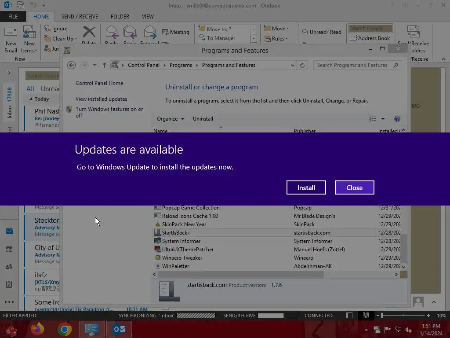This screenshot has height=338, width=450.
Task: Click the New Email icon
Action: (x=11, y=32)
